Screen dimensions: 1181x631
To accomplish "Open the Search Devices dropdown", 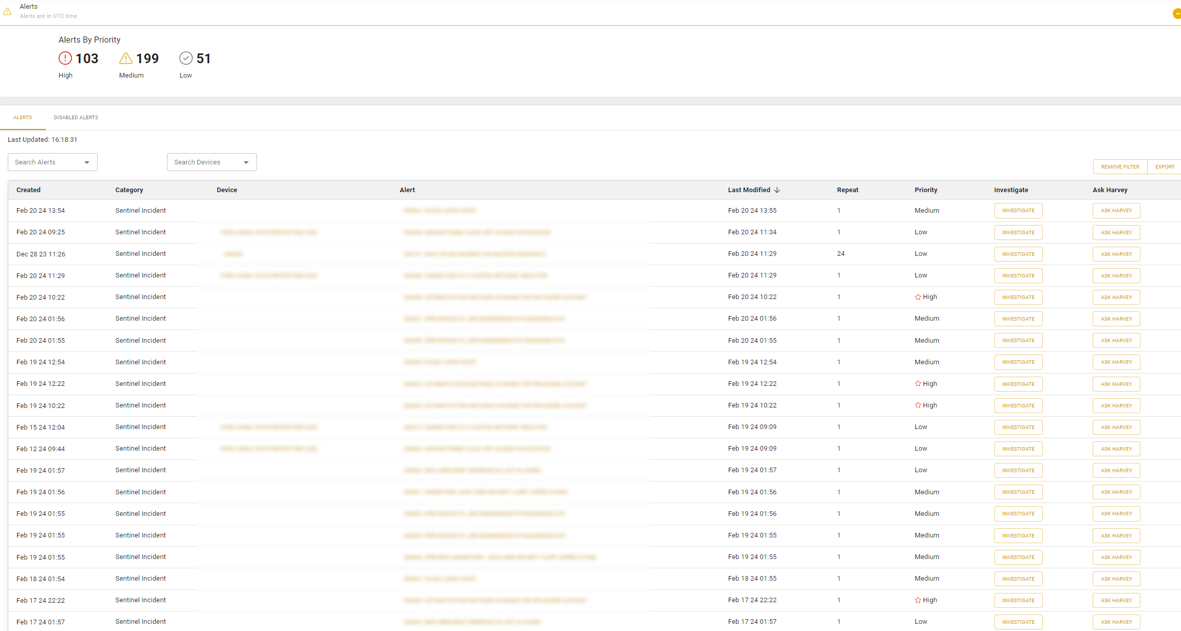I will [211, 162].
